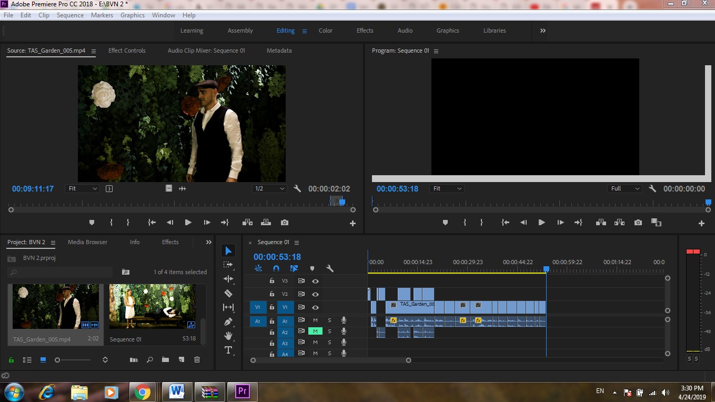Viewport: 715px width, 402px height.
Task: Expand workspace overflow chevron
Action: pos(543,31)
